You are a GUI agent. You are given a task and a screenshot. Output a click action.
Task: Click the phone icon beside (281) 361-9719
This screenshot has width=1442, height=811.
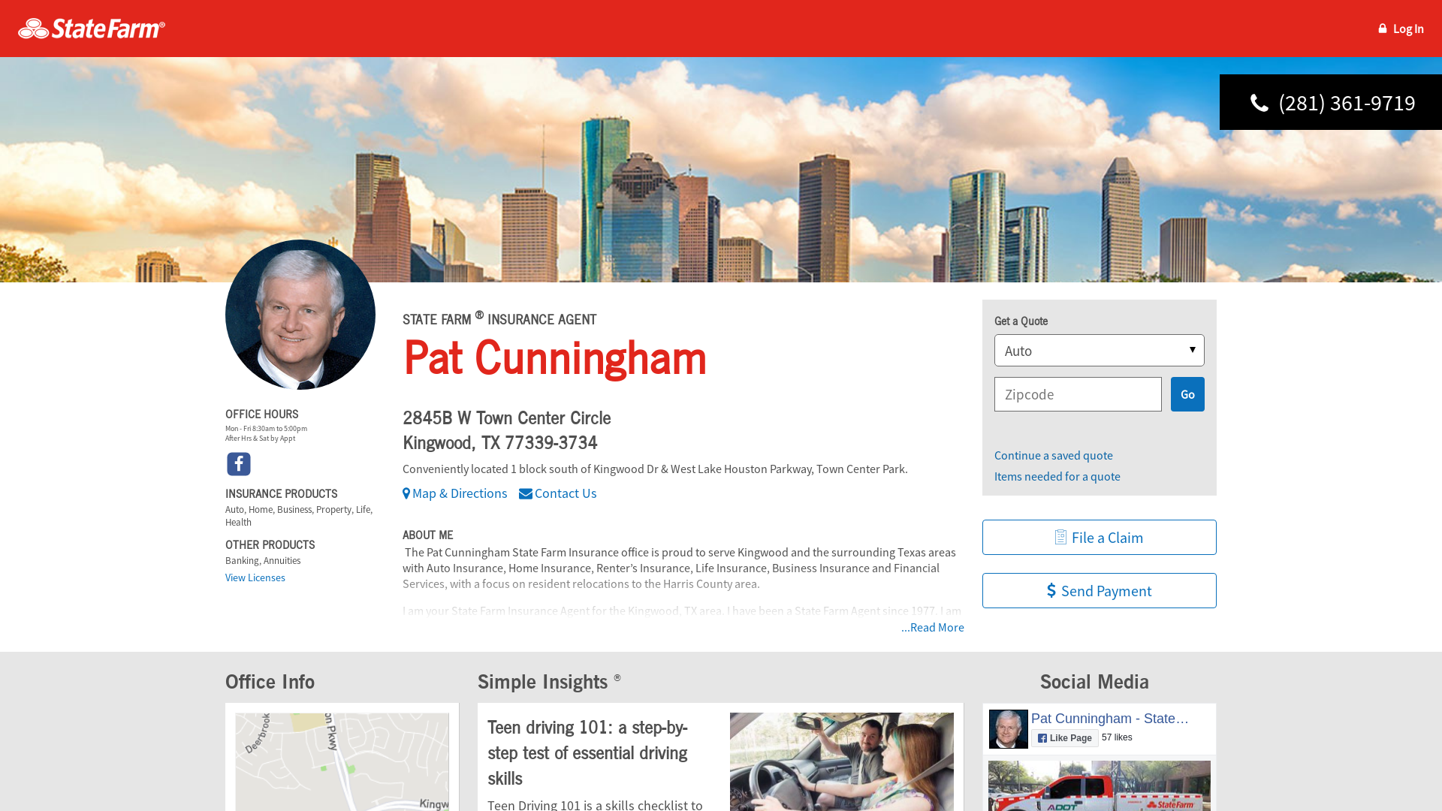coord(1259,103)
